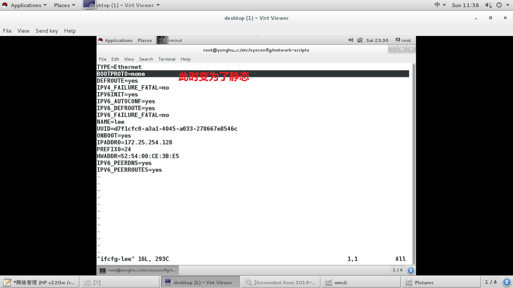Click the NAME=lee line
Image resolution: width=513 pixels, height=288 pixels.
tap(110, 122)
